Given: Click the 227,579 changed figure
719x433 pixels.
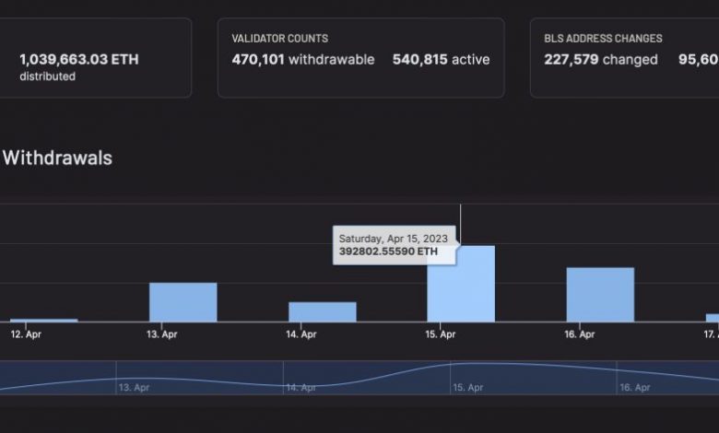Looking at the screenshot, I should (600, 60).
